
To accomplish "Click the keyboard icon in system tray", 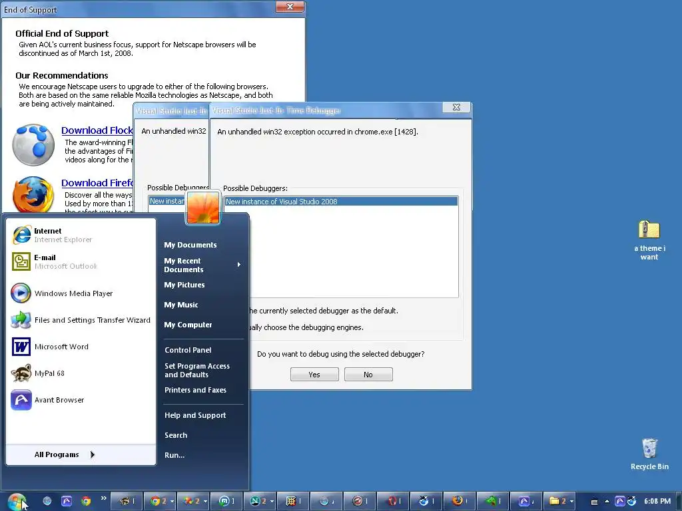I will 594,502.
